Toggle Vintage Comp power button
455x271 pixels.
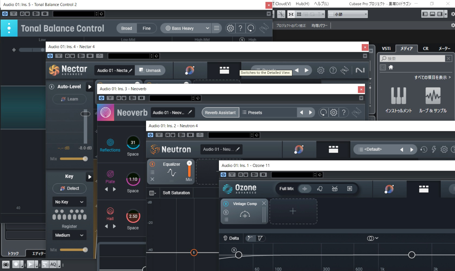tap(226, 204)
